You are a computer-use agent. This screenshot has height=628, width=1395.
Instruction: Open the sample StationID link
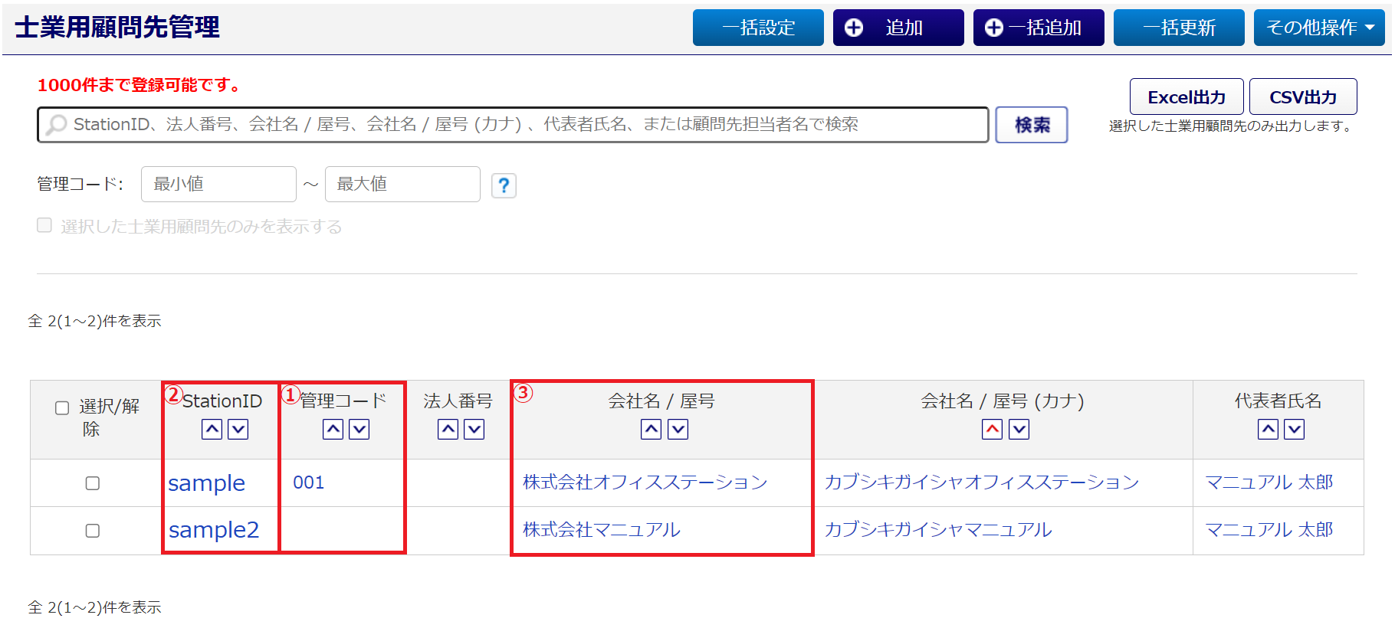tap(207, 483)
